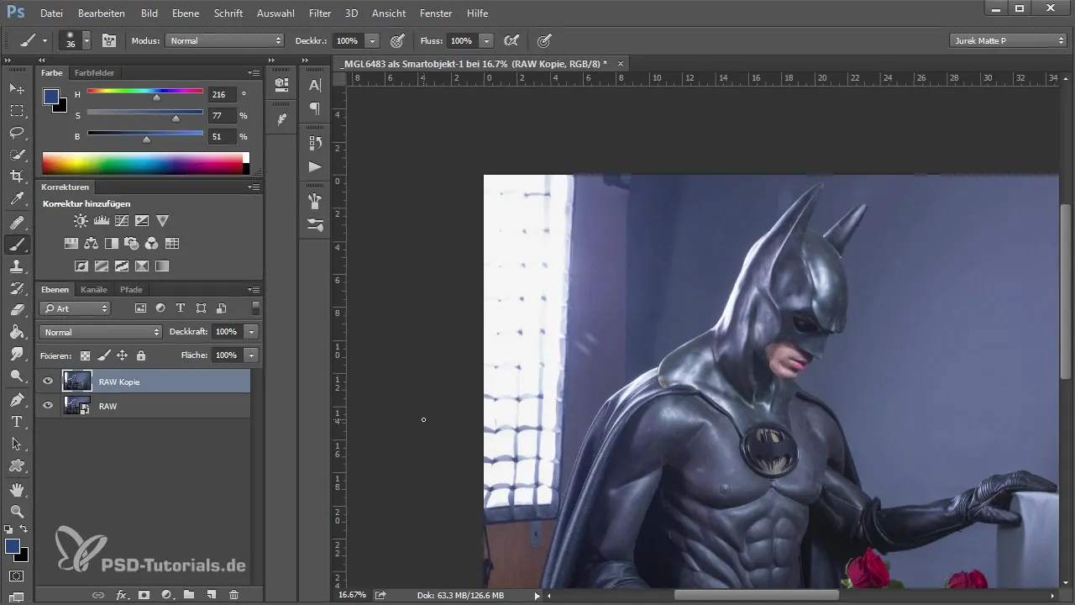Switch to the Kanäle tab
The image size is (1075, 605).
point(94,290)
